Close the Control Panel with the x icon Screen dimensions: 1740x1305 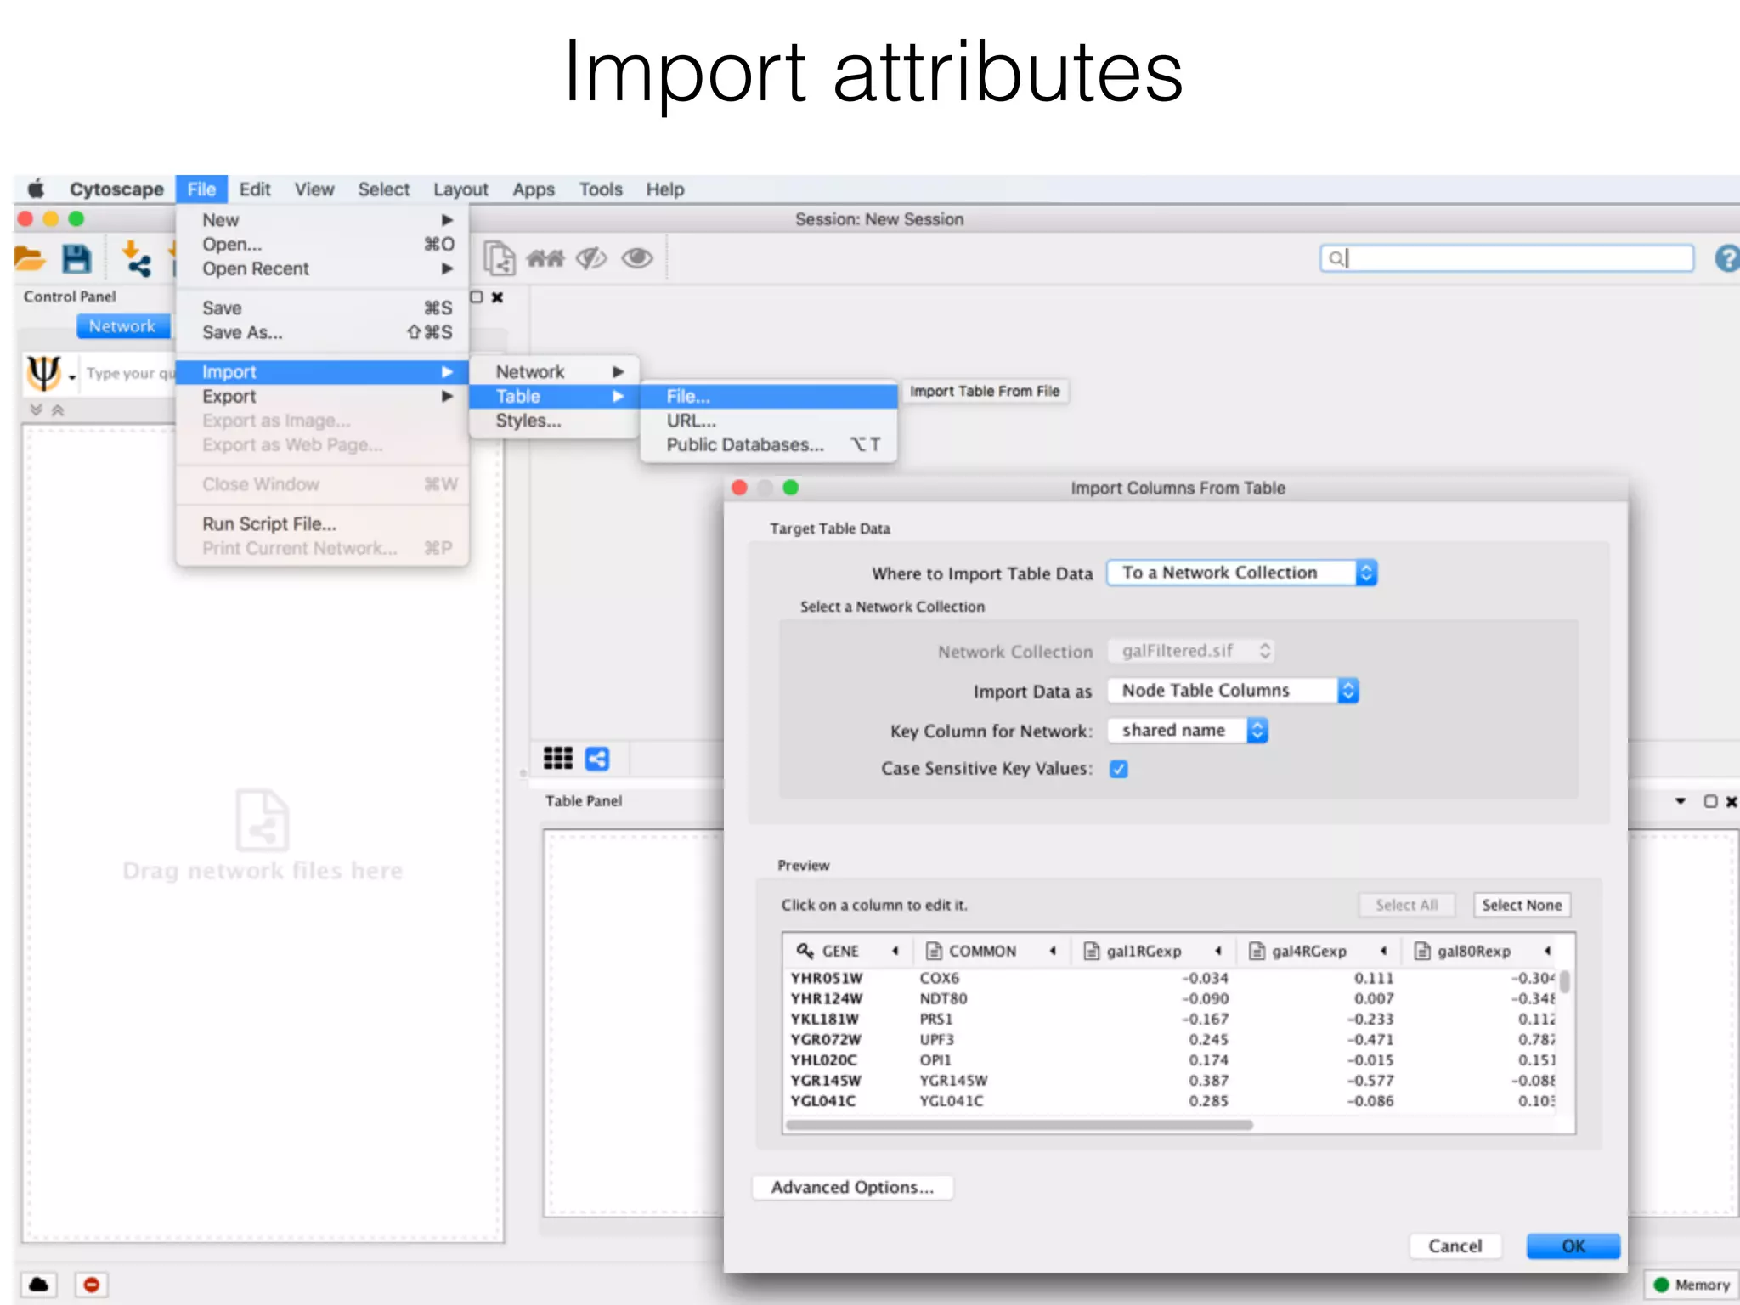tap(498, 297)
